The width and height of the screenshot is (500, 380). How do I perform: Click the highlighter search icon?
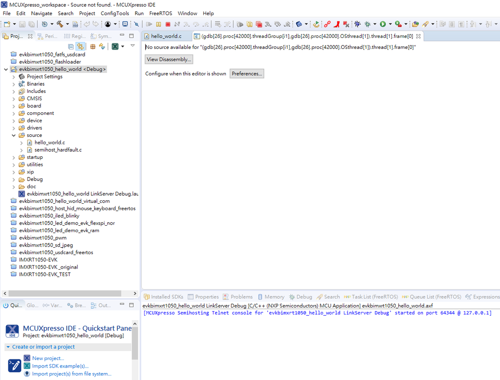425,24
